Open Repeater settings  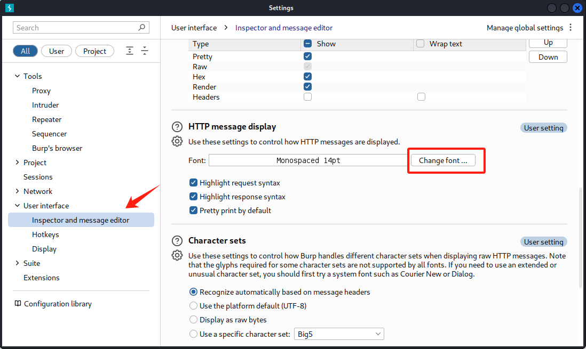point(47,119)
